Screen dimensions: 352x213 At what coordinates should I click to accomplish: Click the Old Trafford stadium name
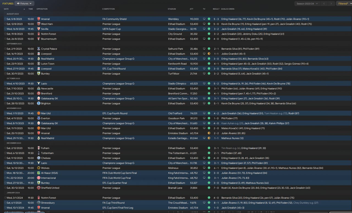click(175, 113)
